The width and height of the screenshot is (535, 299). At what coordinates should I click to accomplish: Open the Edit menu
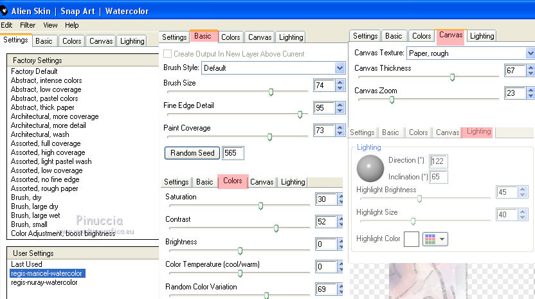6,25
